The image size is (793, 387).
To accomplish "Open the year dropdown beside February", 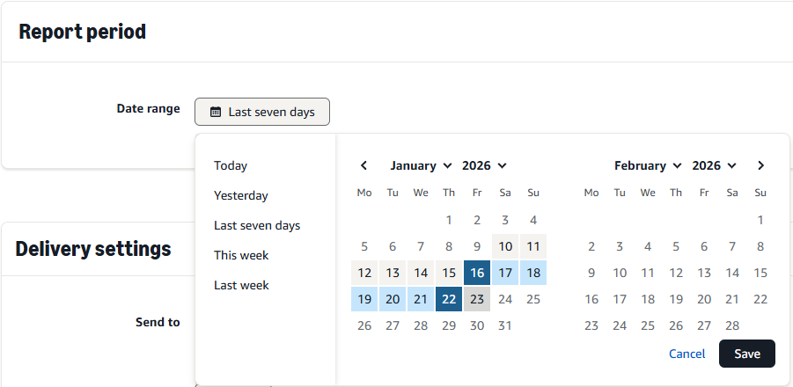I will (714, 165).
